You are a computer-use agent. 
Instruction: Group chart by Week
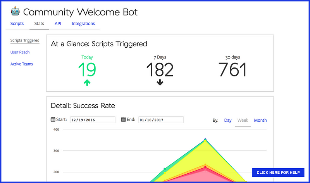click(x=243, y=120)
